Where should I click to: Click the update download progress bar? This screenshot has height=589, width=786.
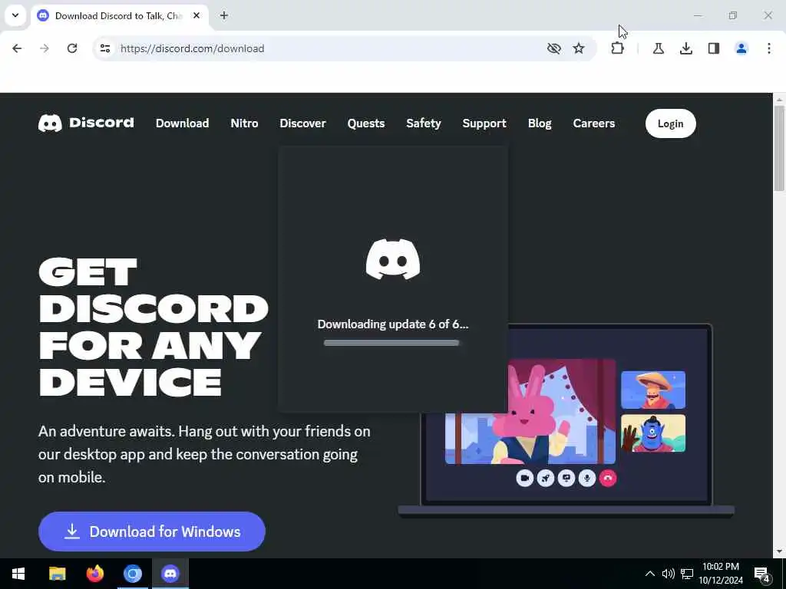[391, 343]
